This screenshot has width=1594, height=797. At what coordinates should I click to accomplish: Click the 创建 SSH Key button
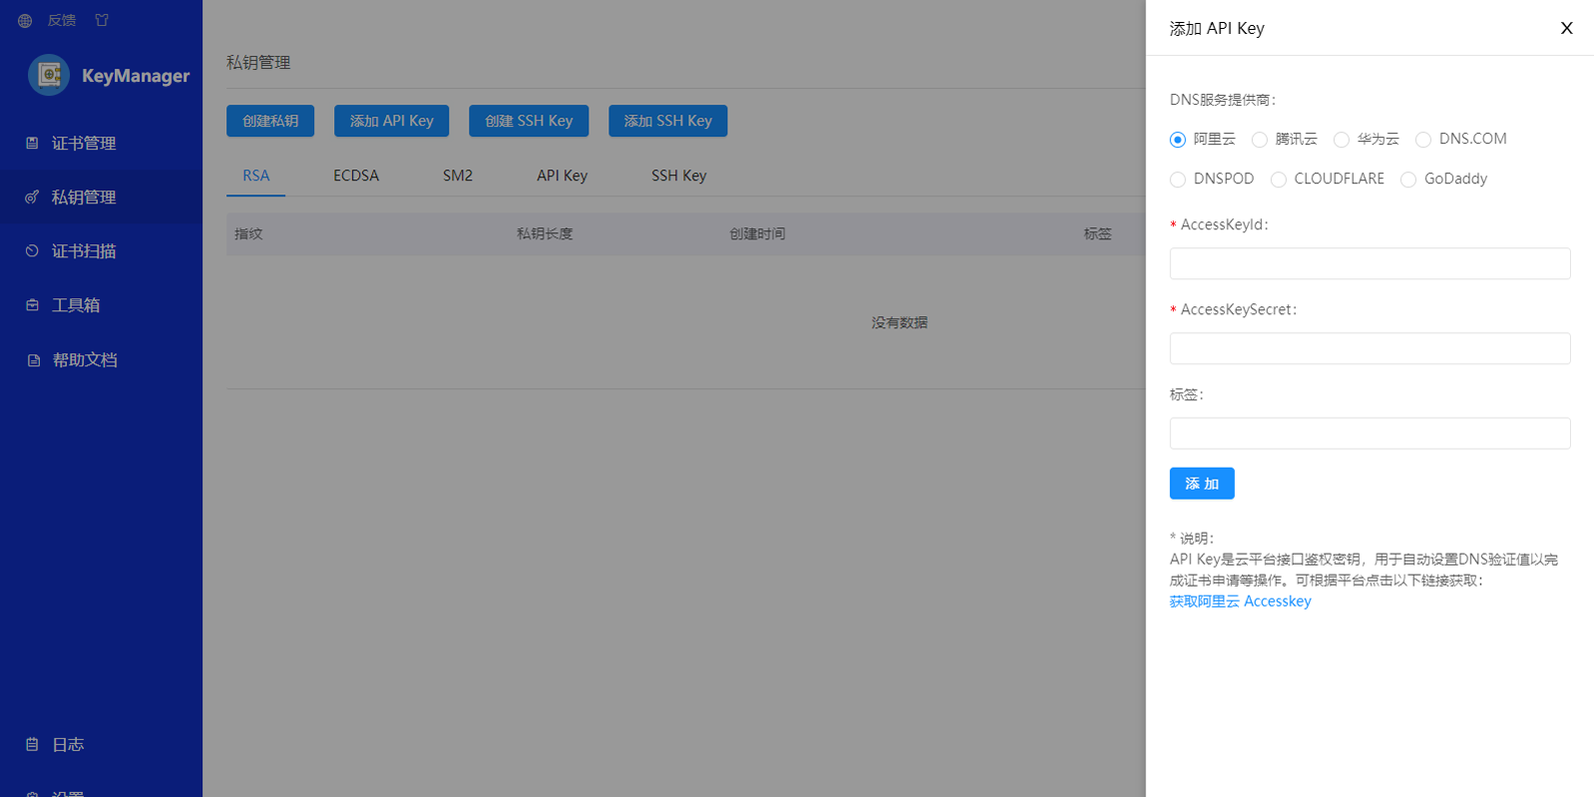tap(529, 121)
